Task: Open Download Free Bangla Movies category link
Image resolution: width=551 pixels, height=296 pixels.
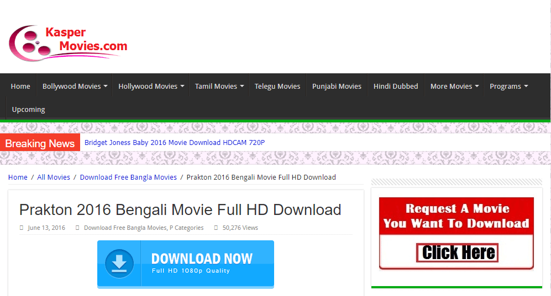Action: [x=125, y=228]
